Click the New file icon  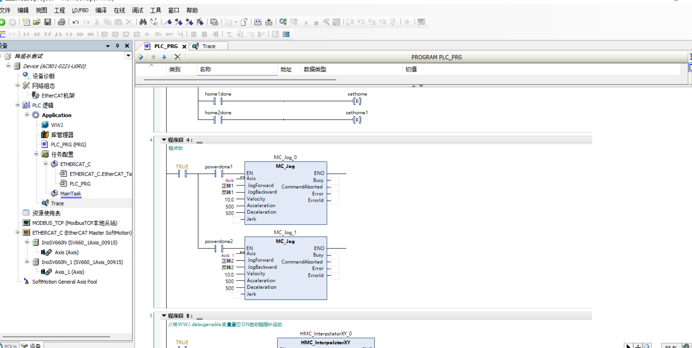point(26,22)
